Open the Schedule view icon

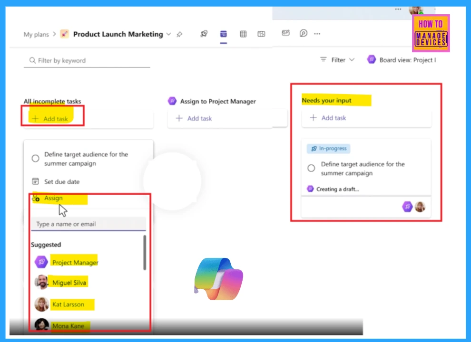261,34
